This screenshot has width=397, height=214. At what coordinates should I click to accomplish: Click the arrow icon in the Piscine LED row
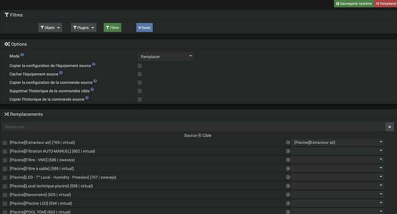coord(288,204)
